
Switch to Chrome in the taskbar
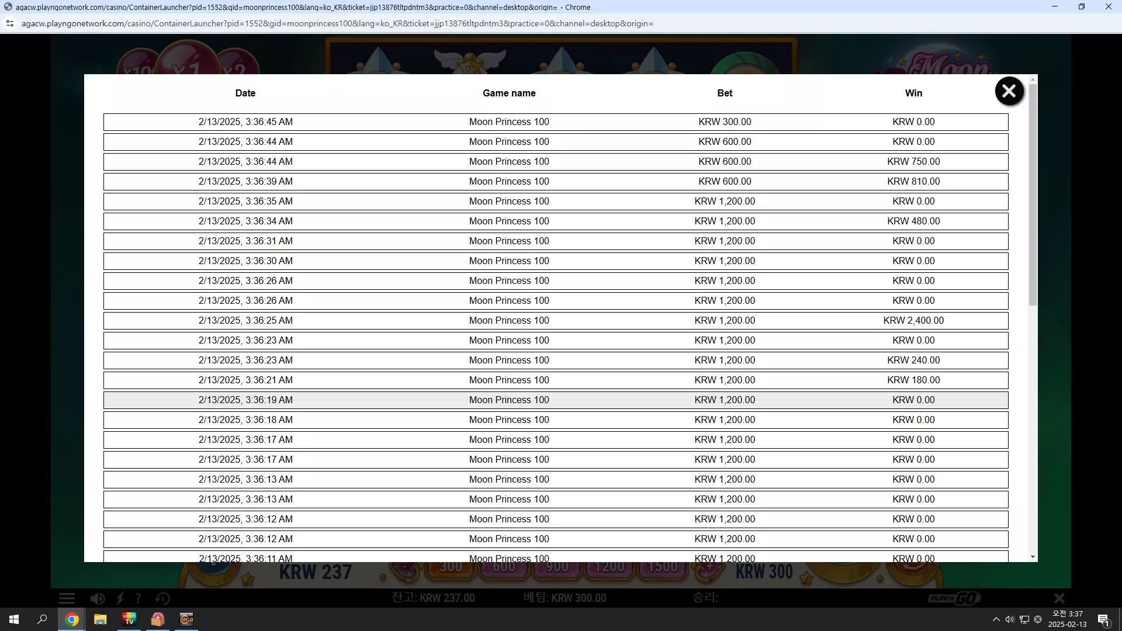pos(72,619)
